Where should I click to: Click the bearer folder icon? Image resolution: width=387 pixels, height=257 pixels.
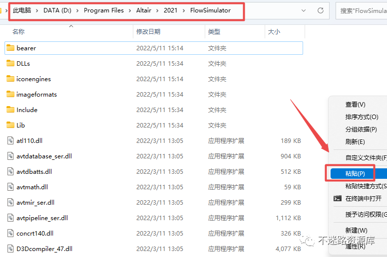(x=10, y=48)
